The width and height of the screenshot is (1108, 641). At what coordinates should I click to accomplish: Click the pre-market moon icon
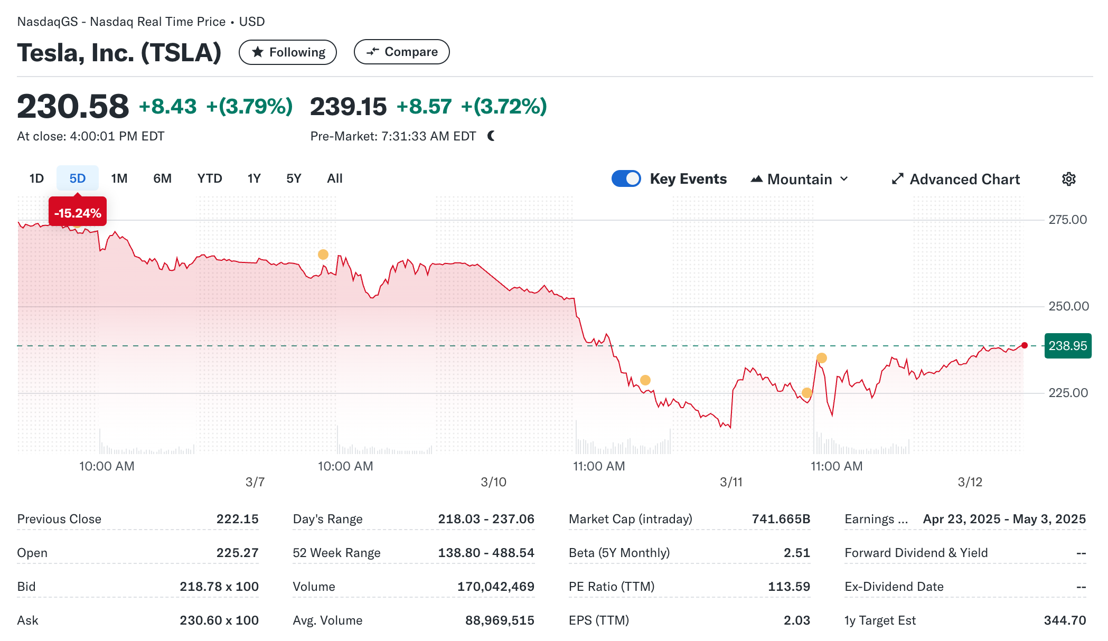pos(491,136)
